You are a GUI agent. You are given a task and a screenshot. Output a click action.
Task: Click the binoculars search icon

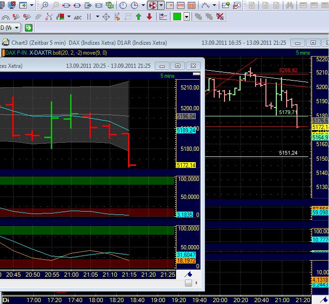[289, 5]
